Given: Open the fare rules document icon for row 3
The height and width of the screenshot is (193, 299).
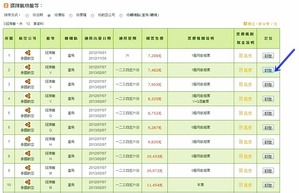Looking at the screenshot, I should pyautogui.click(x=241, y=85).
